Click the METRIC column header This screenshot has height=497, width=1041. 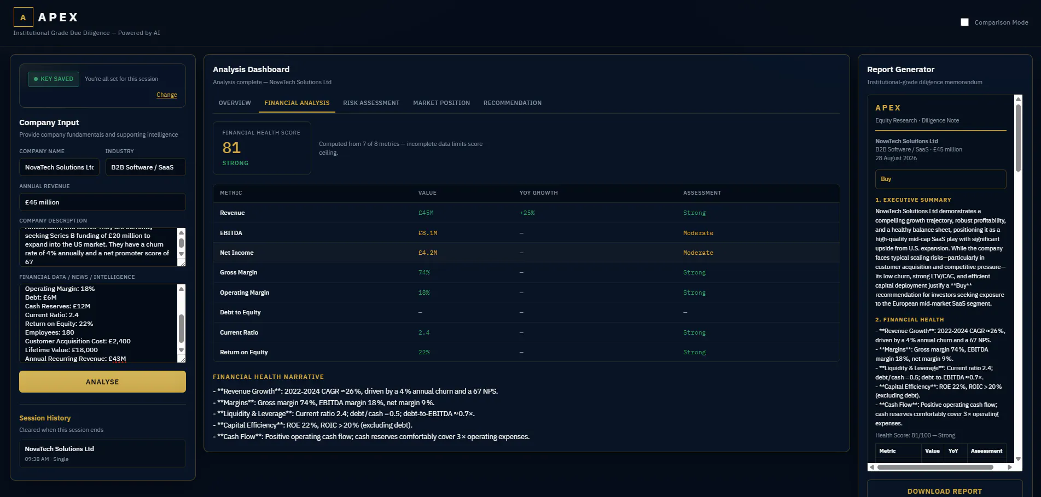pos(231,193)
